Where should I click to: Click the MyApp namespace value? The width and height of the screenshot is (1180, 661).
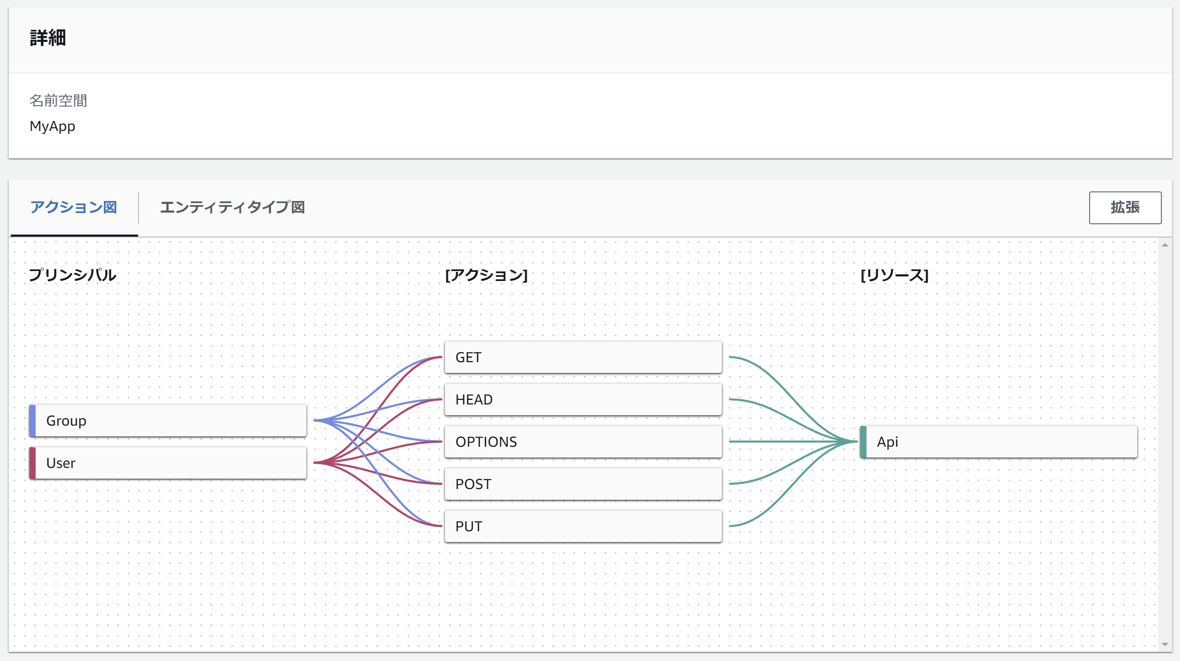[x=52, y=126]
